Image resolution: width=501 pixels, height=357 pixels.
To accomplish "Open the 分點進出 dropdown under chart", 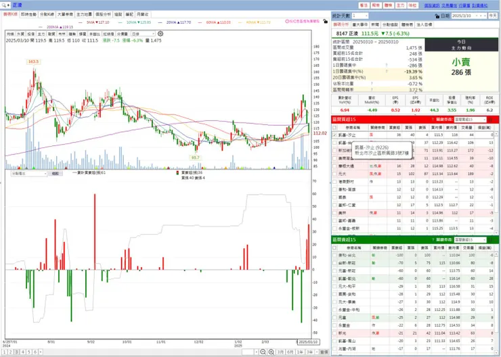I will point(29,174).
